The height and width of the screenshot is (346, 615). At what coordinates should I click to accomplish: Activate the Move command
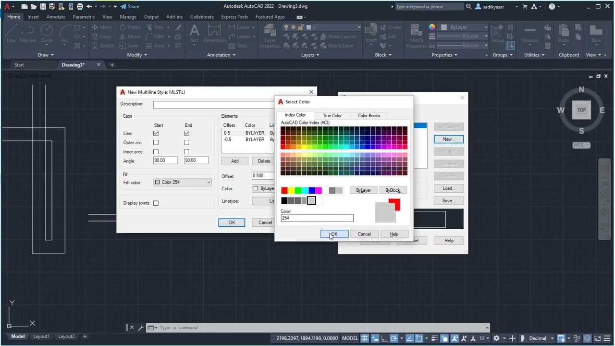tap(101, 27)
